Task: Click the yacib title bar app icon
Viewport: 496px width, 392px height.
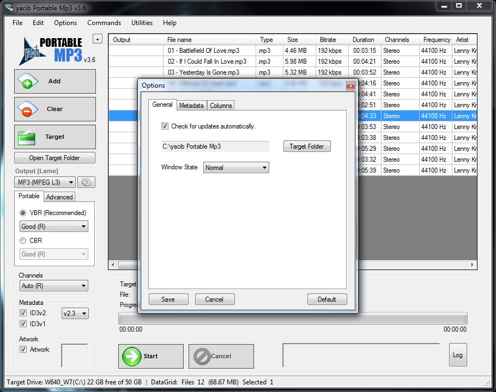Action: (9, 8)
